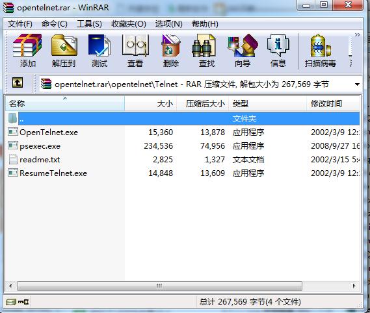Click the 测试 (Test) toolbar icon
The height and width of the screenshot is (313, 370).
[99, 45]
